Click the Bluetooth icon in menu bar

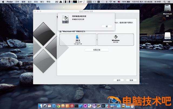(x=107, y=2)
